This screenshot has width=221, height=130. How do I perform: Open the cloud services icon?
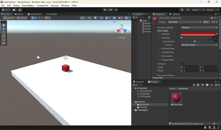pos(14,10)
